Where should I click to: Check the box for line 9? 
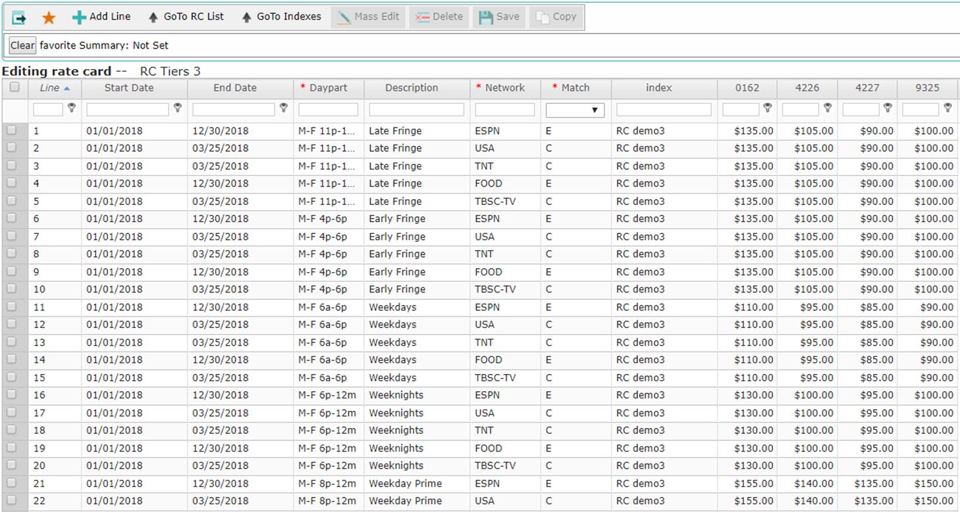pos(12,271)
